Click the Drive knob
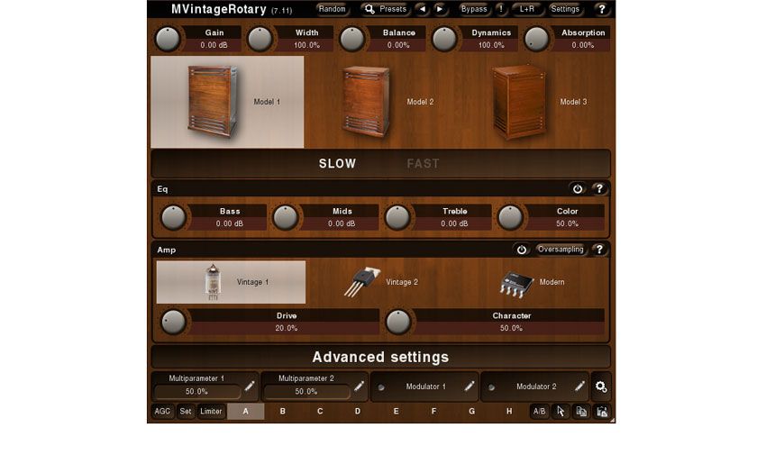766x455 pixels. tap(173, 322)
